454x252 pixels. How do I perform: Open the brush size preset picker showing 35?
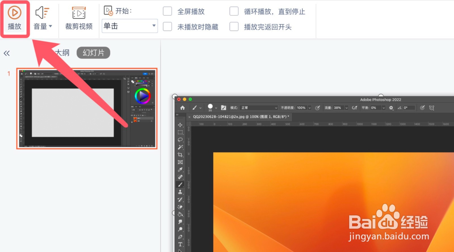click(212, 108)
